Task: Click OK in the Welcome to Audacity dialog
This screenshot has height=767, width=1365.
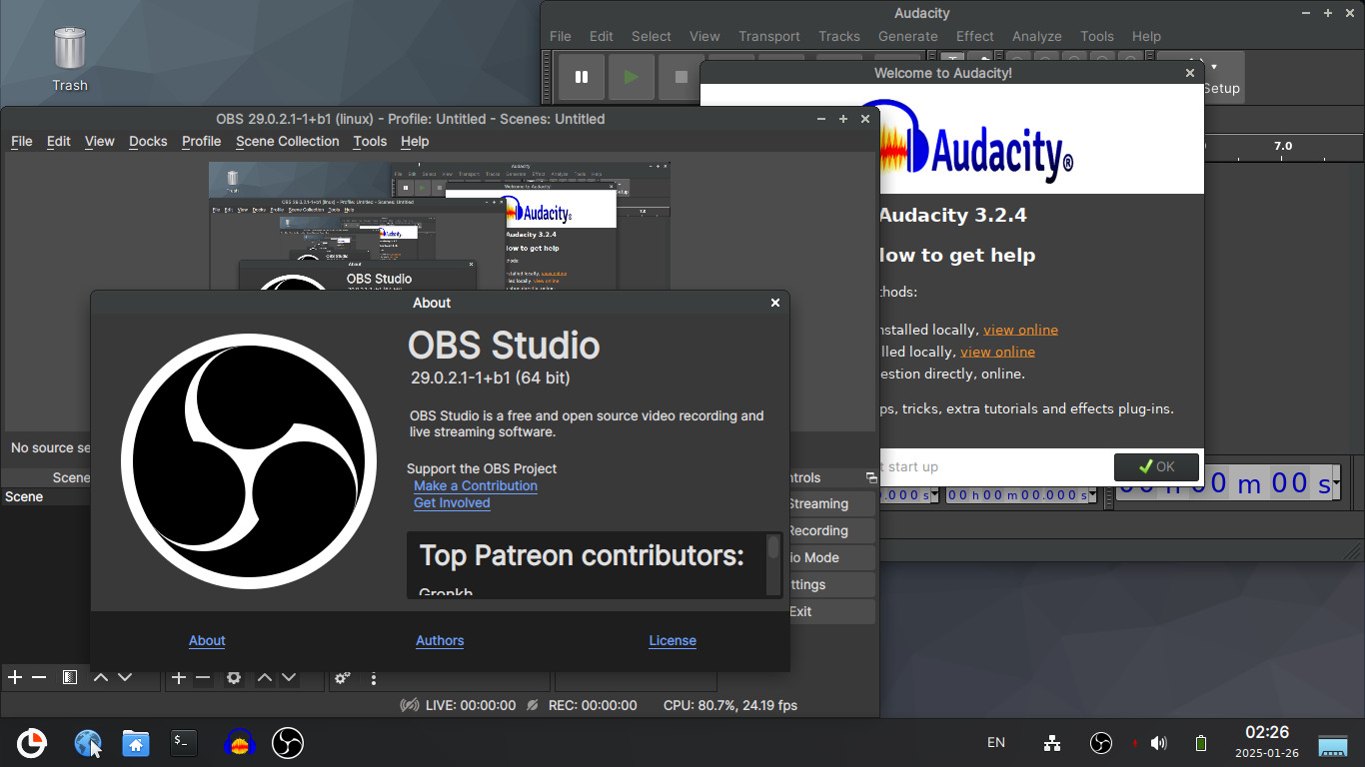Action: point(1156,466)
